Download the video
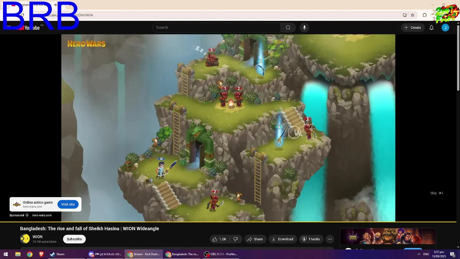The height and width of the screenshot is (259, 460). coord(282,239)
